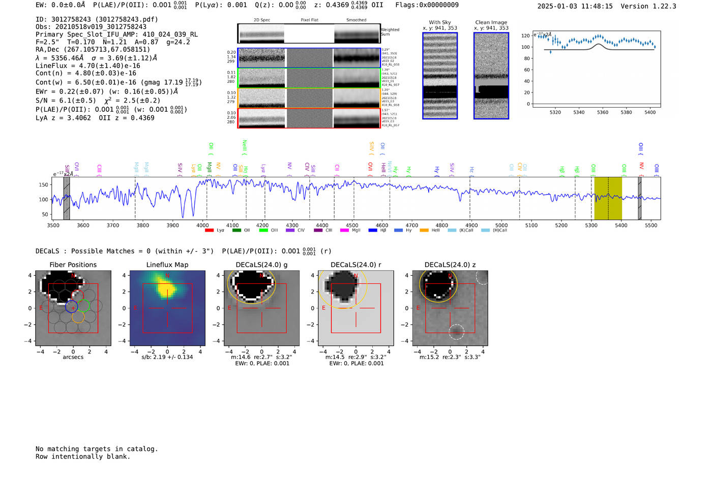Click the emission line fit plot
Screen dimensions: 712x484
[x=597, y=69]
